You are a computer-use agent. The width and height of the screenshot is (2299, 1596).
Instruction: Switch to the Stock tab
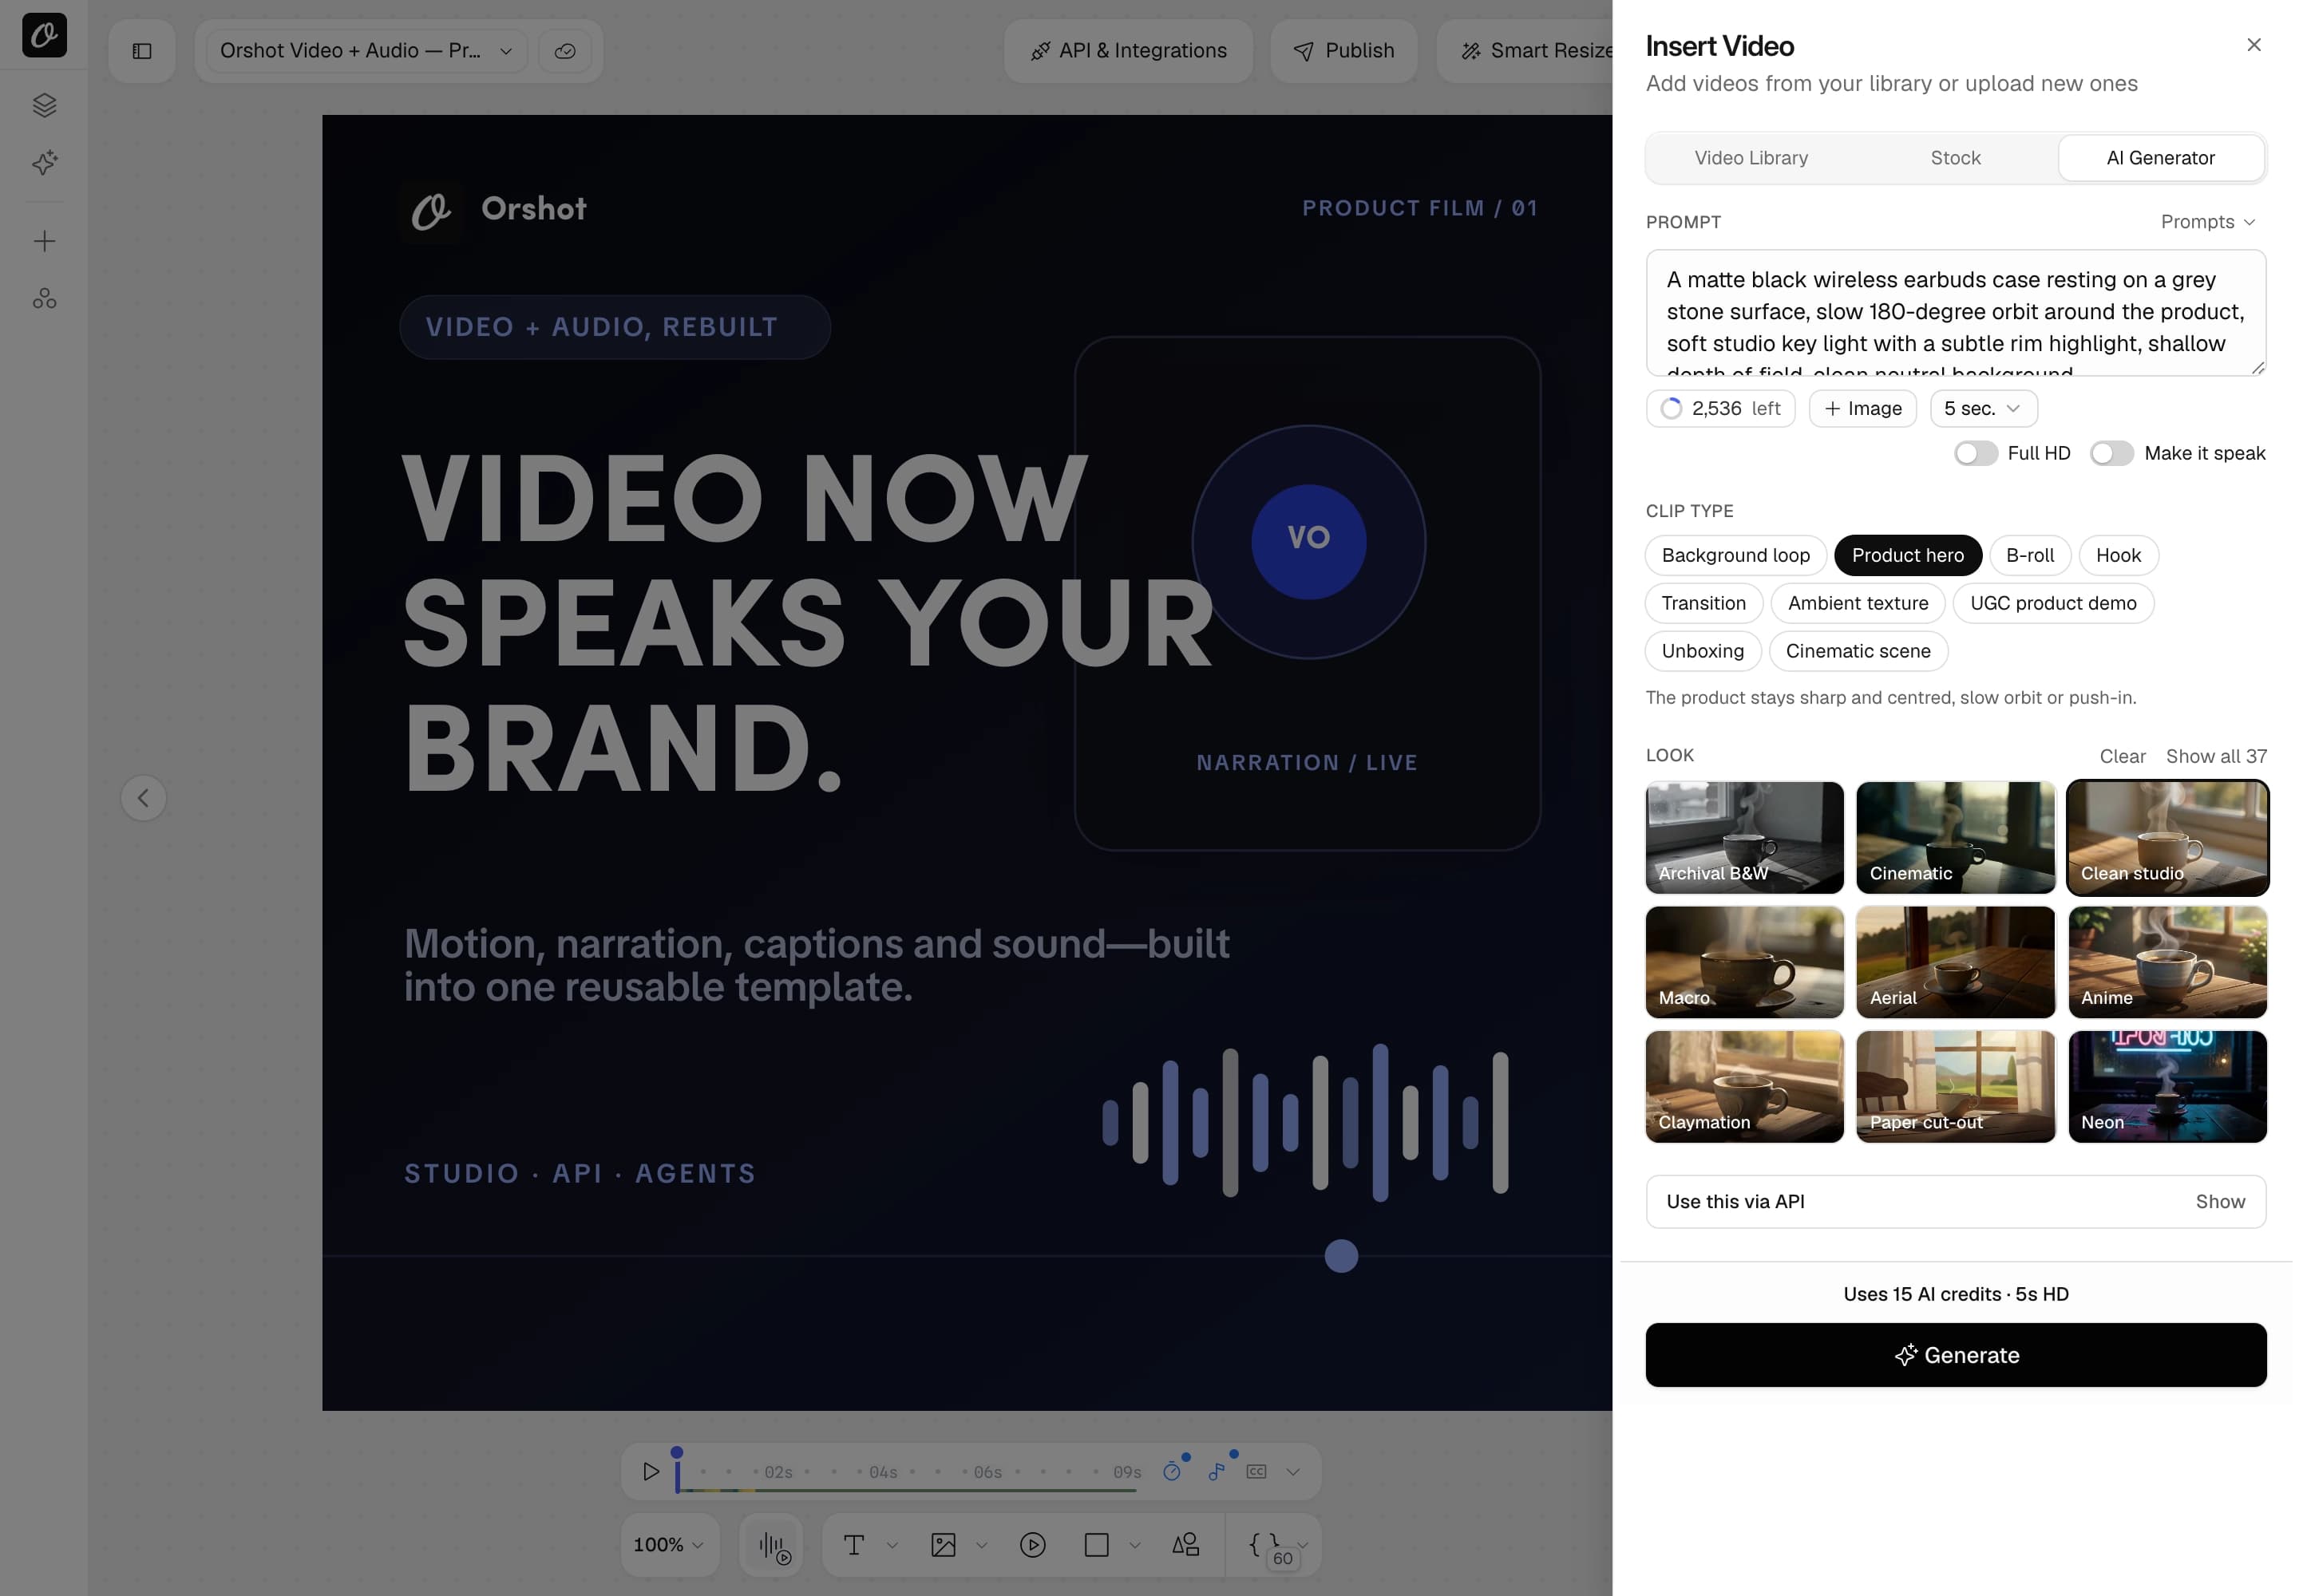pos(1955,158)
